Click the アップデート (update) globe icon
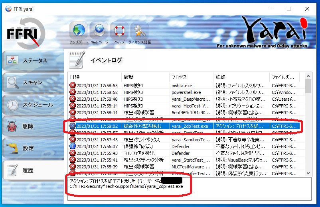Image resolution: width=320 pixels, height=207 pixels. click(x=79, y=31)
